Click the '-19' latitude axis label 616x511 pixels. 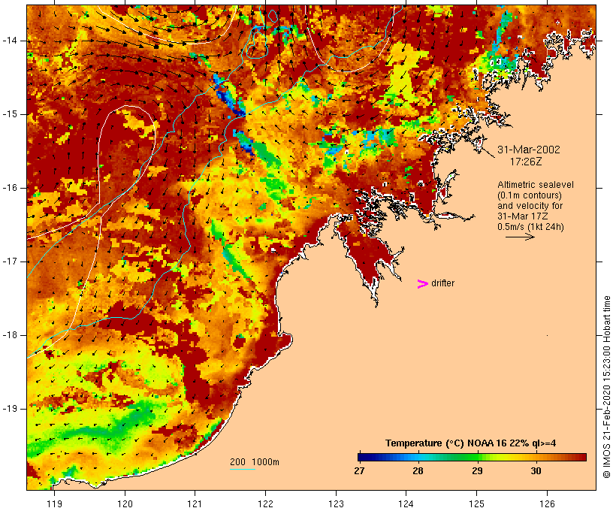pyautogui.click(x=10, y=409)
